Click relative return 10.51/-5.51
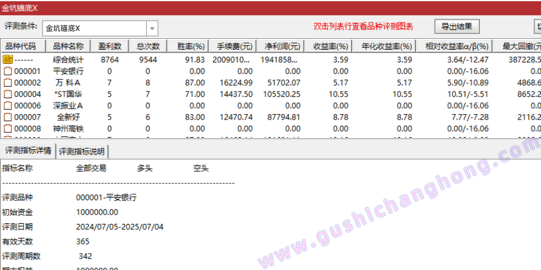 coord(468,94)
